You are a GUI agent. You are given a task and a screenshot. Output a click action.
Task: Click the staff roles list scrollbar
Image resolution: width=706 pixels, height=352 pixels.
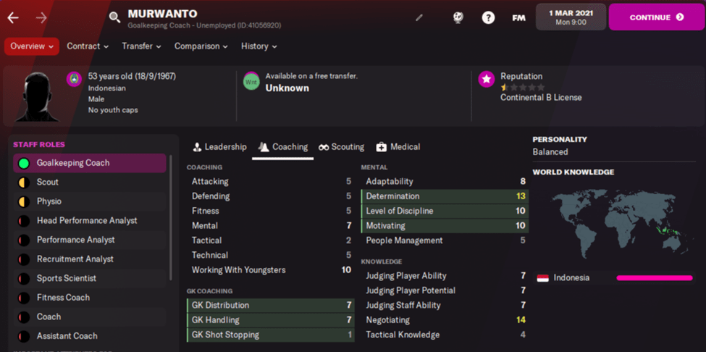[171, 217]
